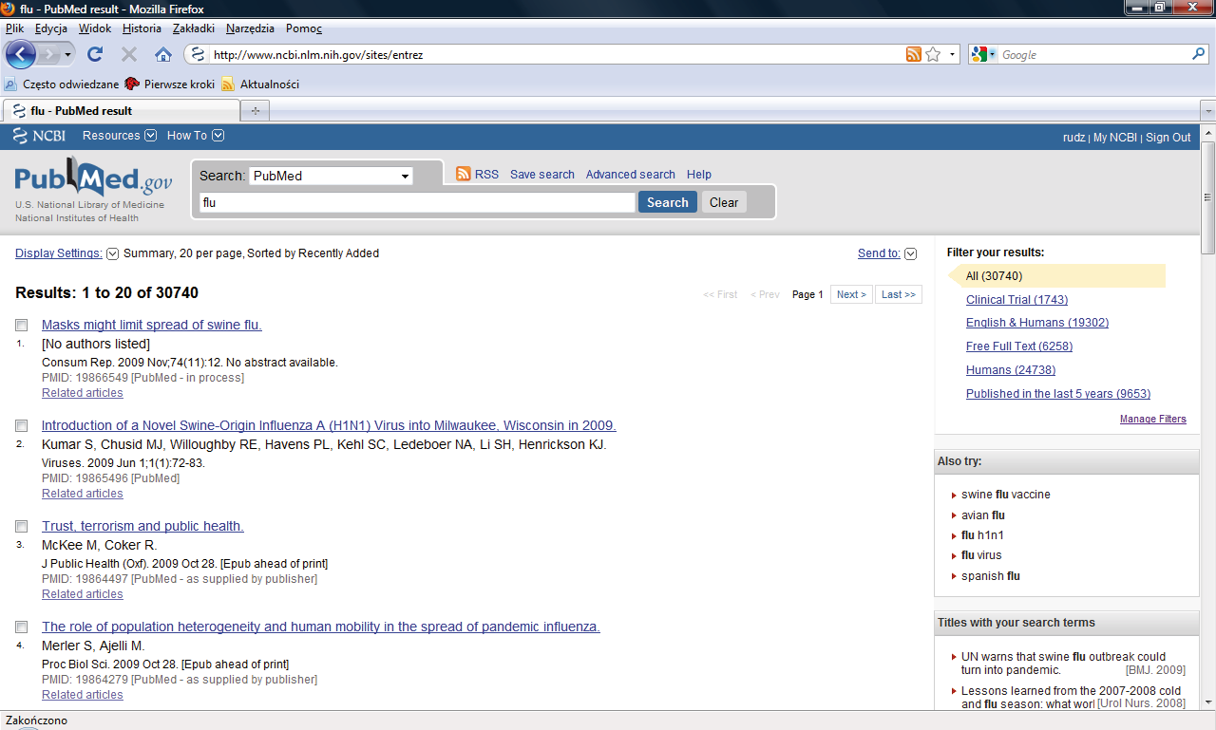
Task: Open the address bar URL dropdown arrow
Action: [x=953, y=54]
